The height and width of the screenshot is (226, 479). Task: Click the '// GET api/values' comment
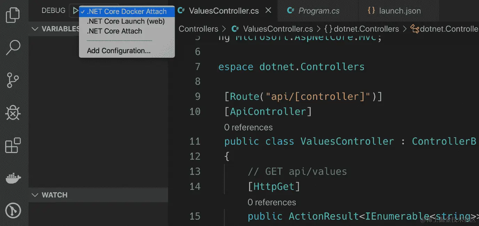pos(297,171)
